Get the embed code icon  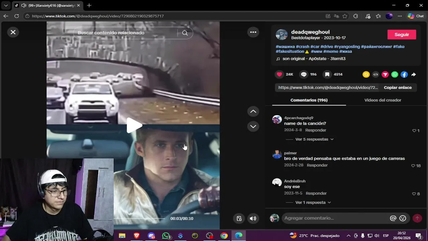[376, 75]
